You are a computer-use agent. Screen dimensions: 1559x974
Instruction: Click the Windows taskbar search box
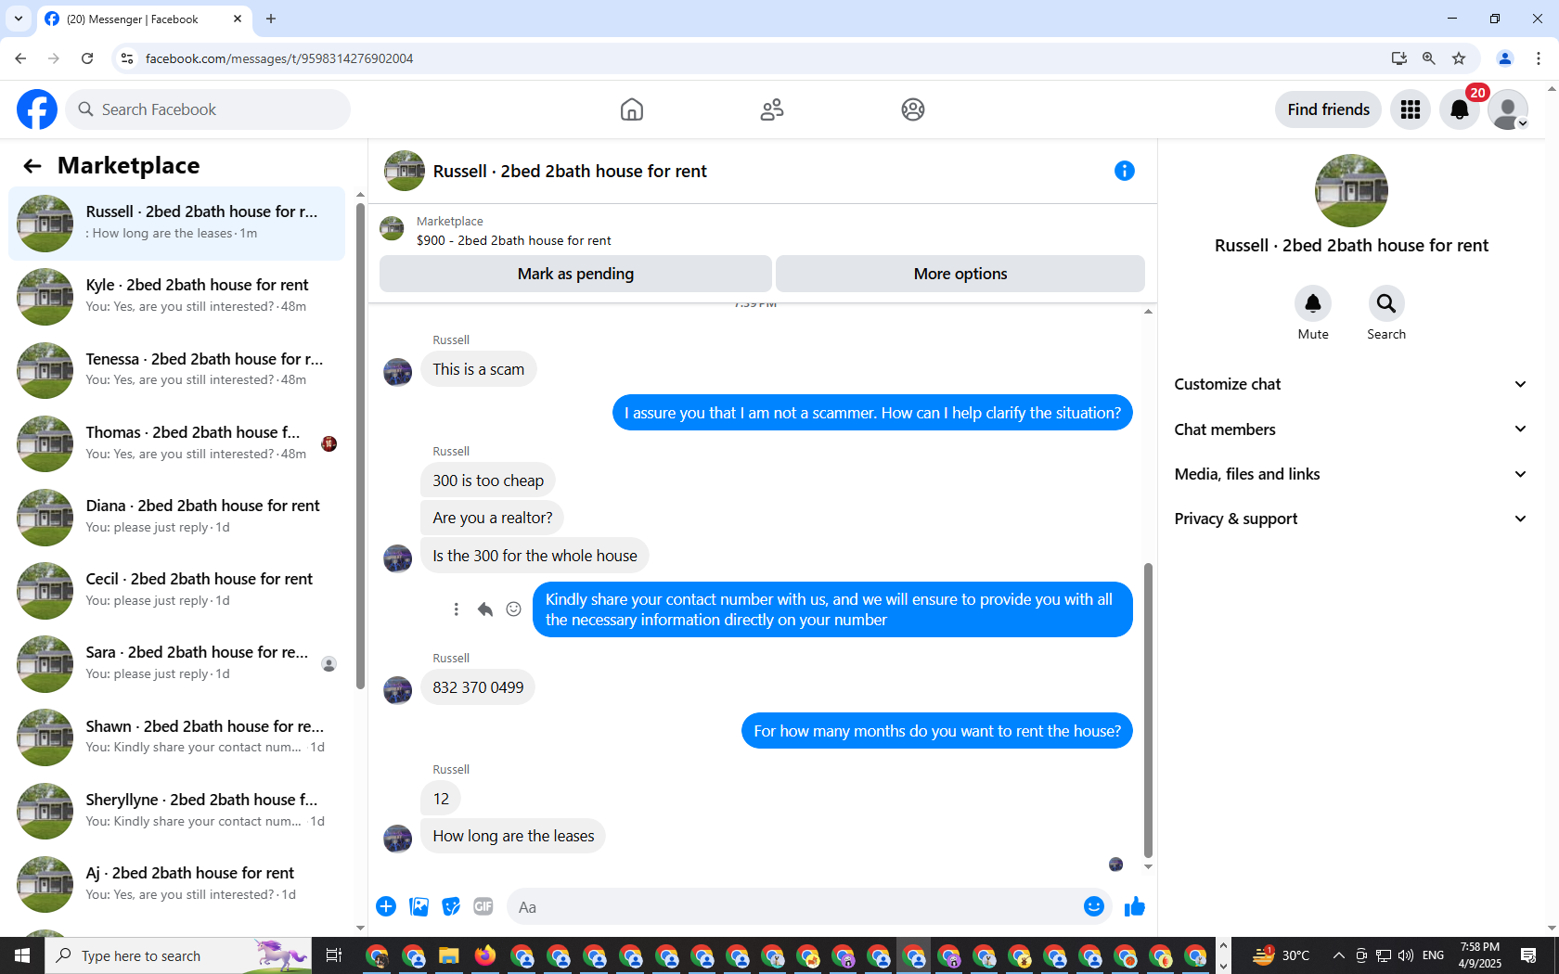tap(176, 955)
